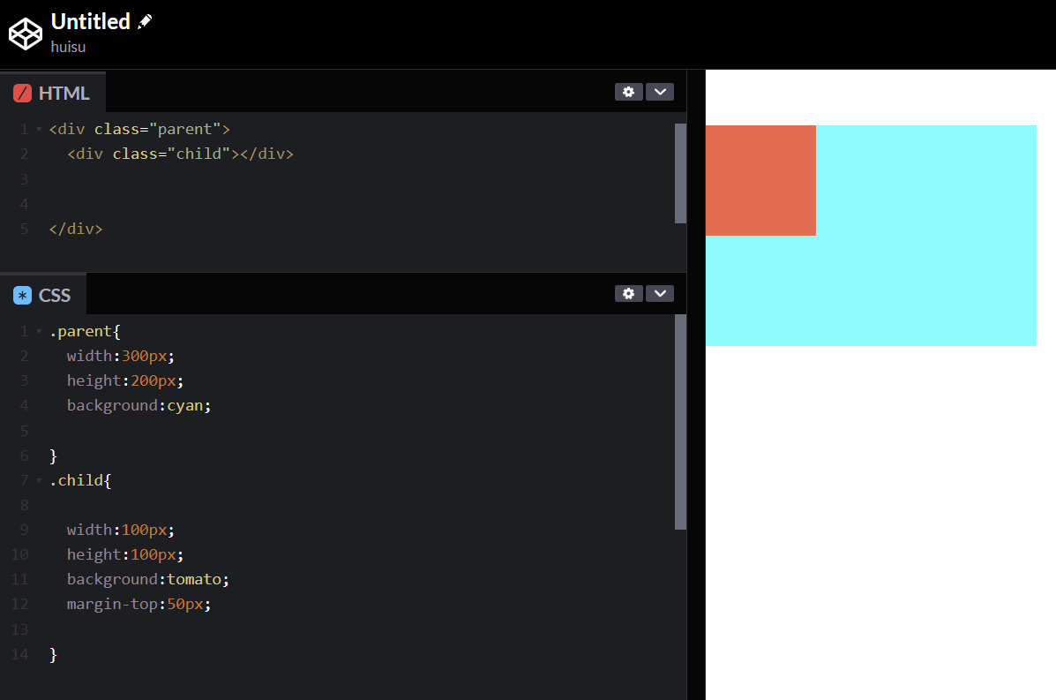Collapse the .parent rule fold arrow
The image size is (1056, 700).
[x=39, y=332]
